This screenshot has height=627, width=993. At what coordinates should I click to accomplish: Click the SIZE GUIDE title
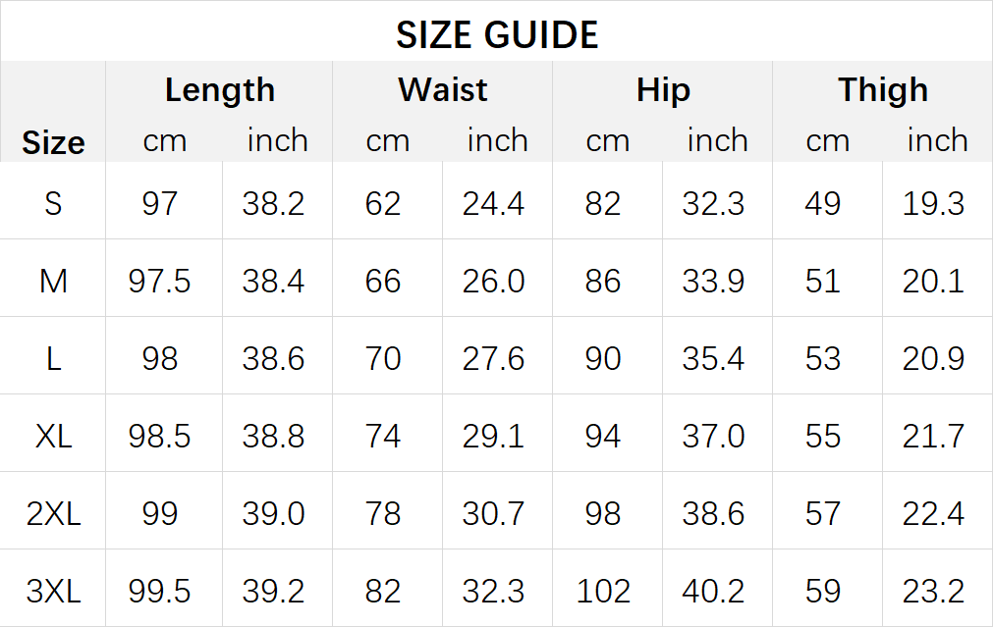497,34
